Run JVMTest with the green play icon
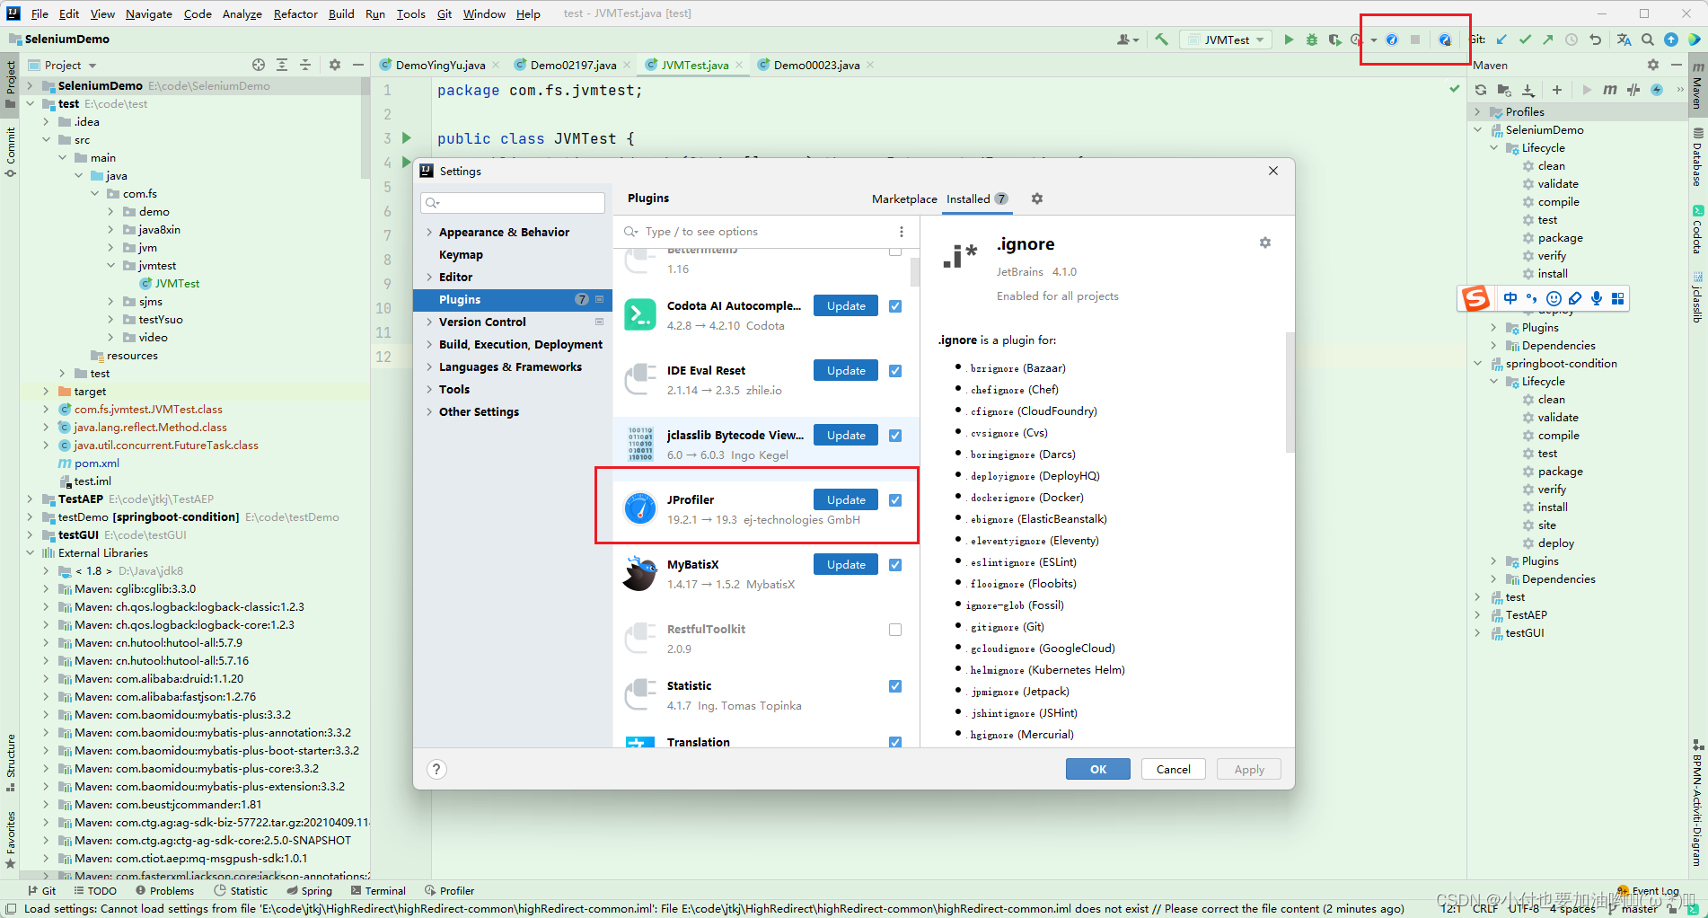1708x918 pixels. (1289, 40)
